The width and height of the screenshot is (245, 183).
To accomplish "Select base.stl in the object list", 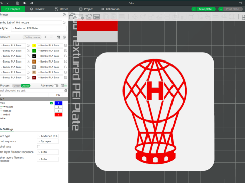I will pos(7,111).
